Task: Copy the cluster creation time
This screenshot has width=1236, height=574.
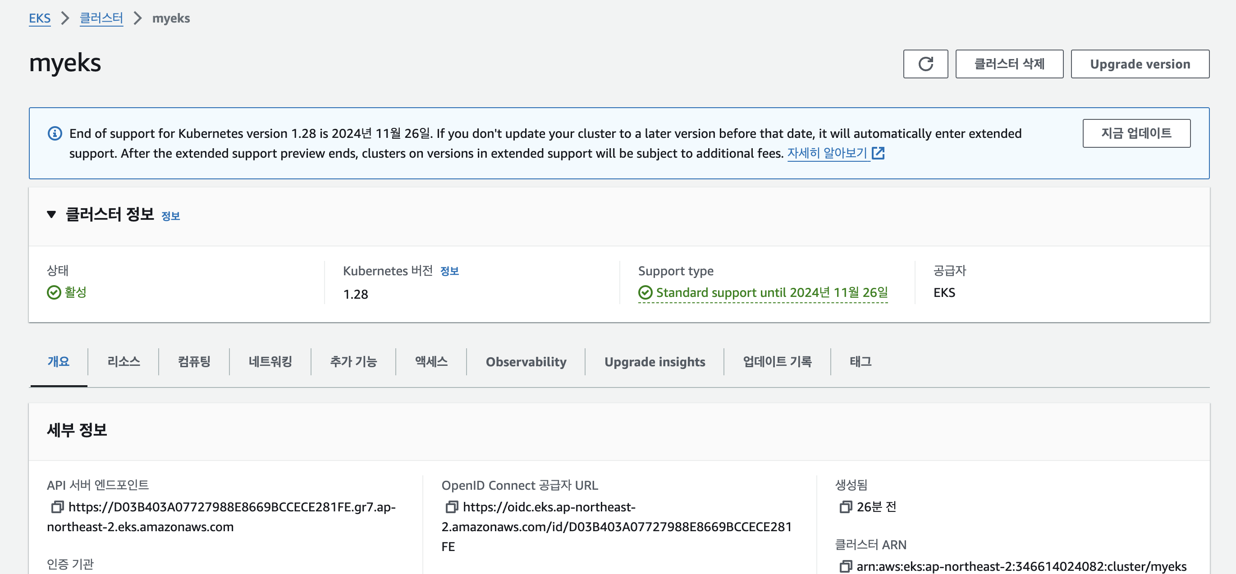Action: [846, 507]
